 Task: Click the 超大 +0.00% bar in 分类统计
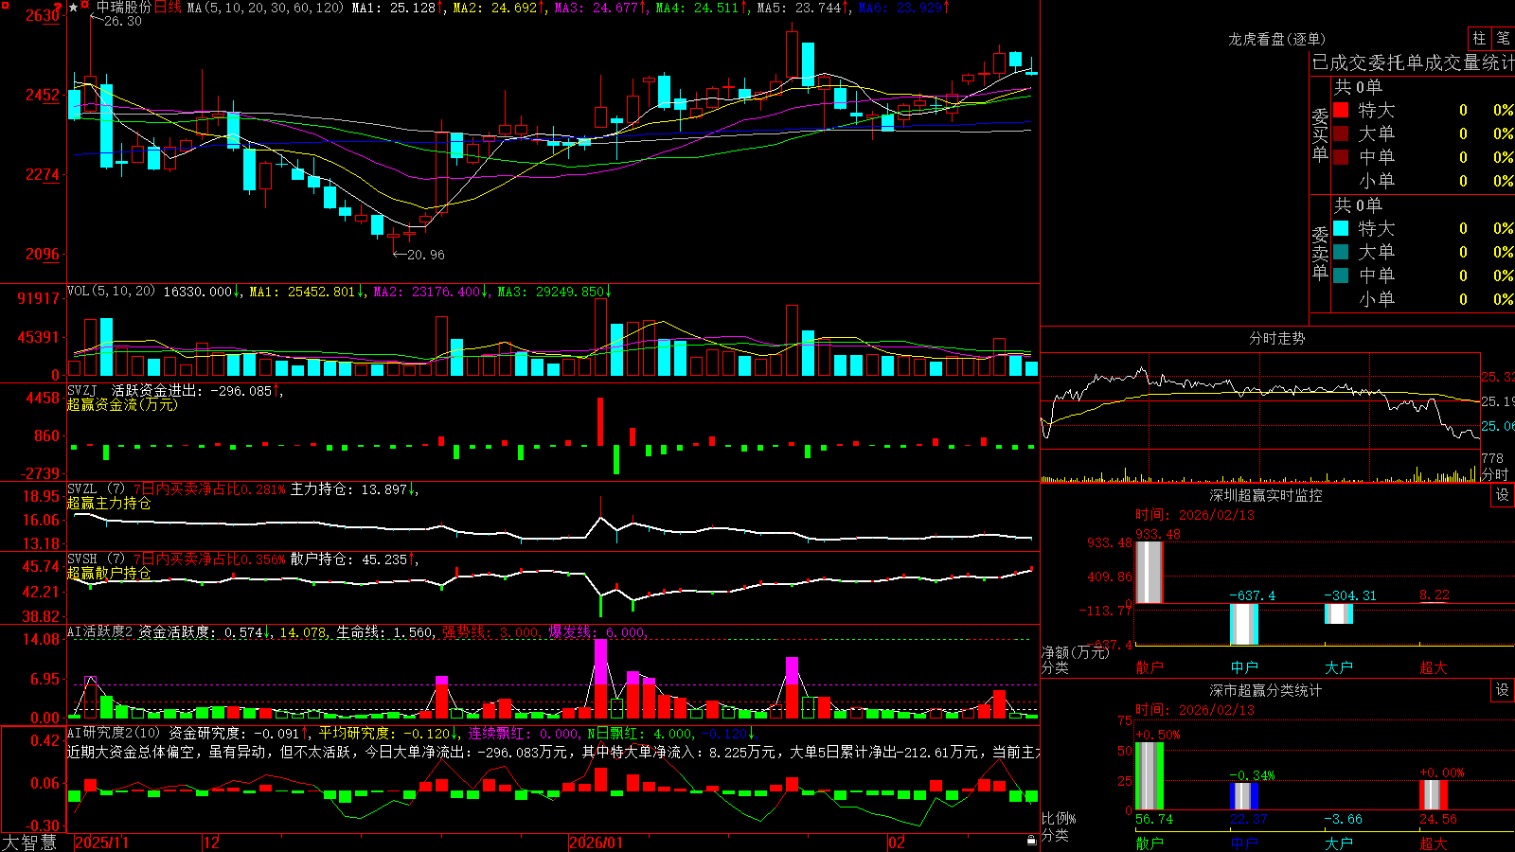pyautogui.click(x=1434, y=795)
